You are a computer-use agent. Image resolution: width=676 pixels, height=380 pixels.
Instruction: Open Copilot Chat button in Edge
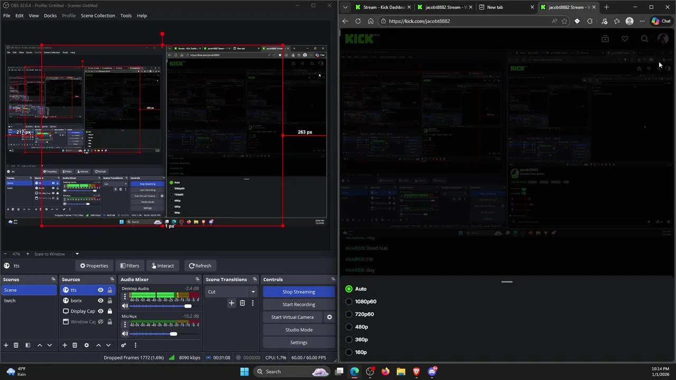(x=661, y=21)
